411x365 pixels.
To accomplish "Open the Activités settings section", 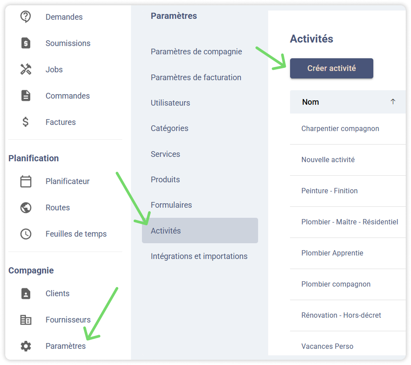I will pyautogui.click(x=166, y=230).
